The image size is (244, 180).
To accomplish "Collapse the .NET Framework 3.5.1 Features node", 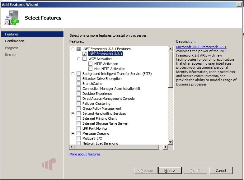I will tap(73, 49).
